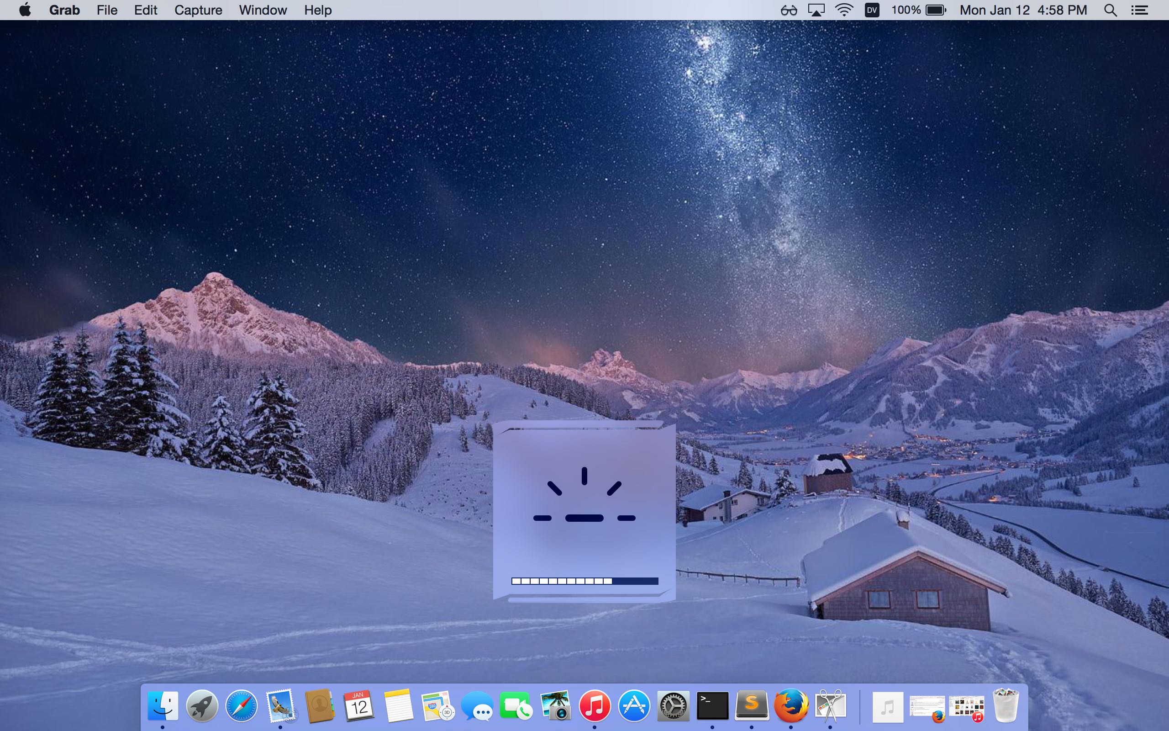Open the Apple menu
This screenshot has height=731, width=1169.
tap(25, 10)
